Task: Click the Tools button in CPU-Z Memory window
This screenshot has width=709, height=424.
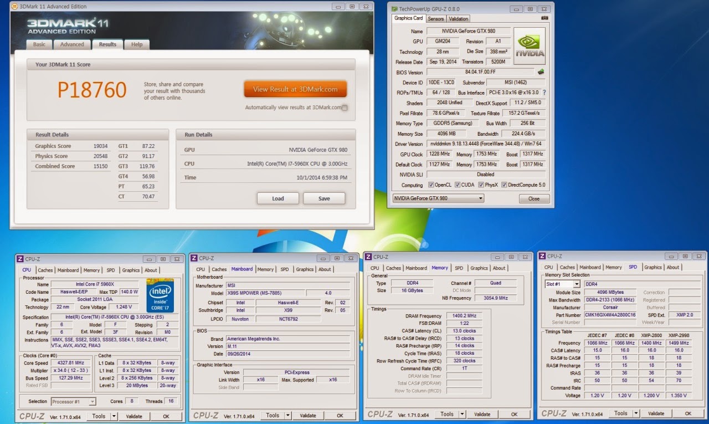Action: 447,414
